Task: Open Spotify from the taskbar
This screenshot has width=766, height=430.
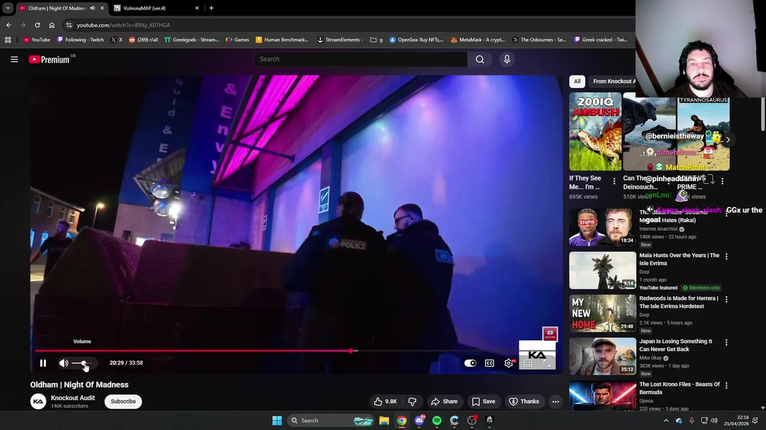Action: pyautogui.click(x=437, y=420)
